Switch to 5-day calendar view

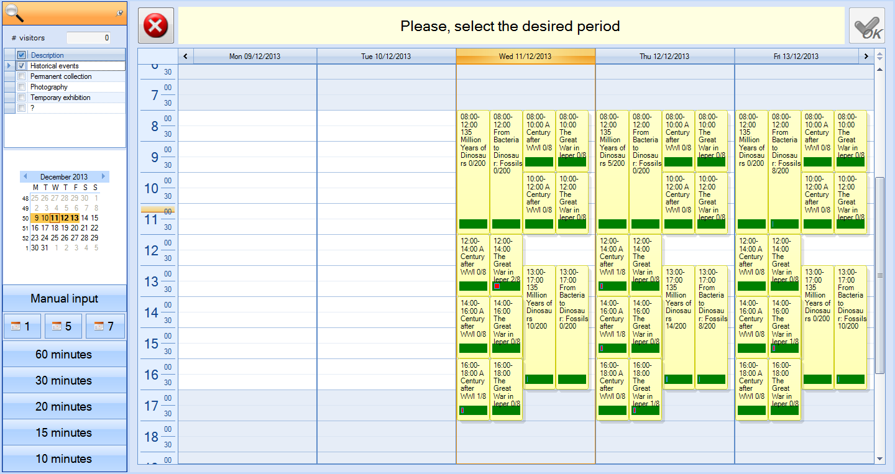pyautogui.click(x=63, y=326)
